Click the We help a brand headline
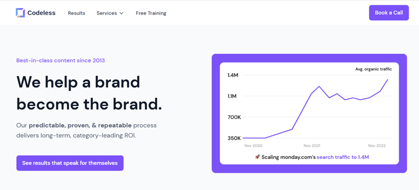Screen dimensions: 419x190 pyautogui.click(x=78, y=82)
